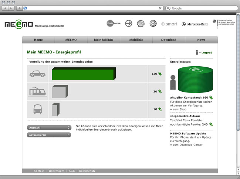
Task: Click the Mercedes-Benz logo
Action: (x=195, y=24)
